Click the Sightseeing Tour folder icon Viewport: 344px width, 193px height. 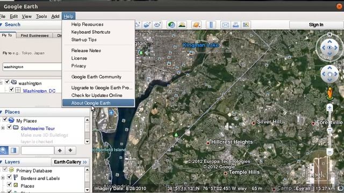(x=16, y=128)
